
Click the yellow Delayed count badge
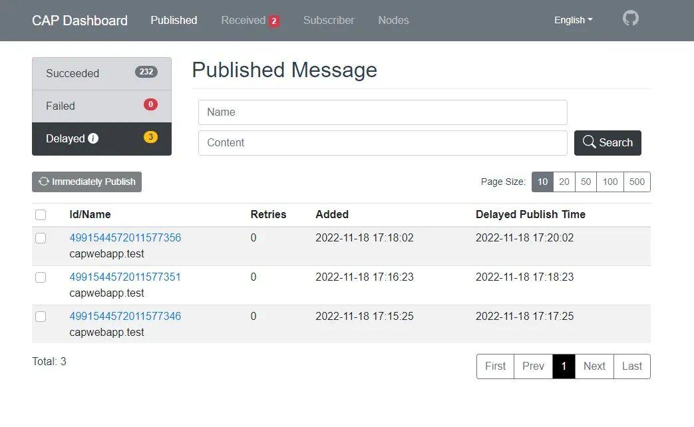150,137
